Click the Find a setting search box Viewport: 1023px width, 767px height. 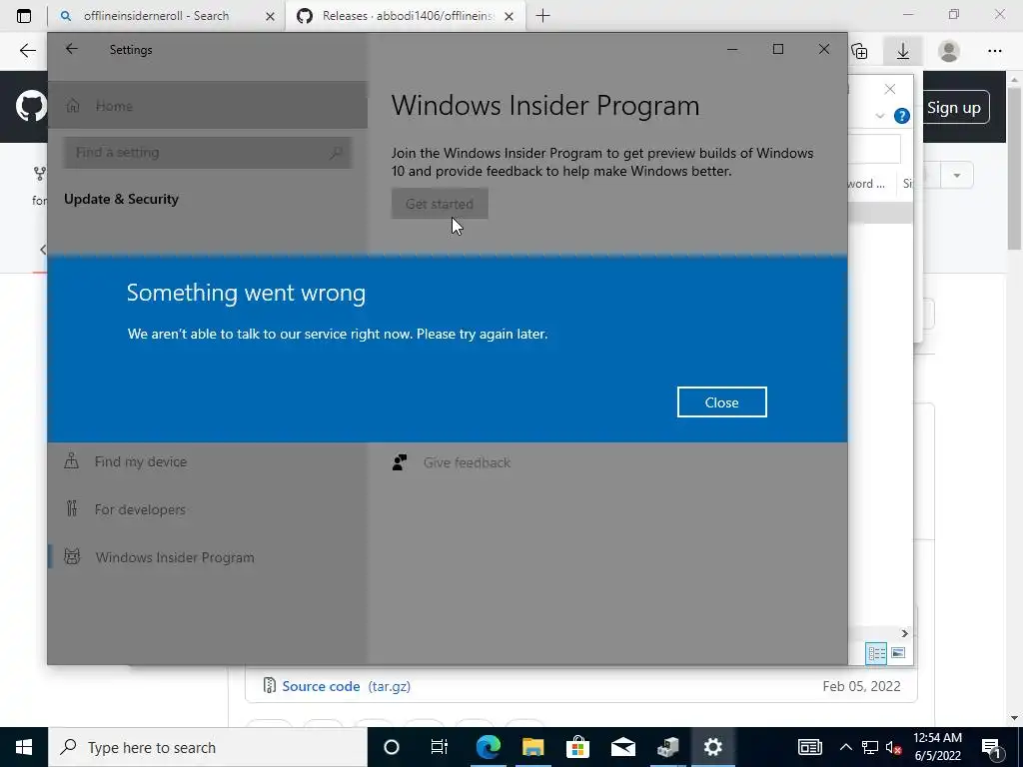[x=208, y=153]
